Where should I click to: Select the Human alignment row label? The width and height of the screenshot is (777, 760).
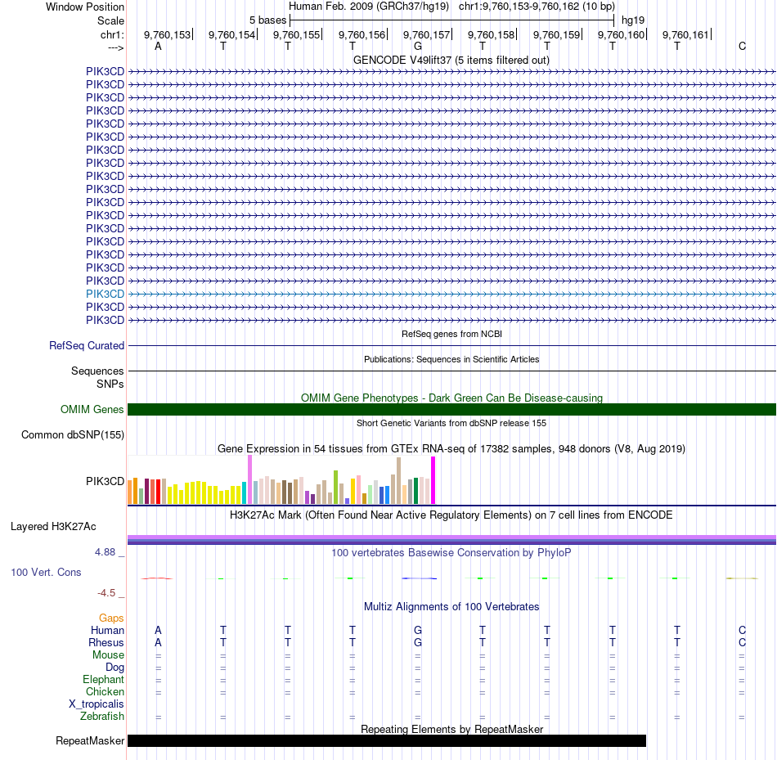[x=107, y=631]
